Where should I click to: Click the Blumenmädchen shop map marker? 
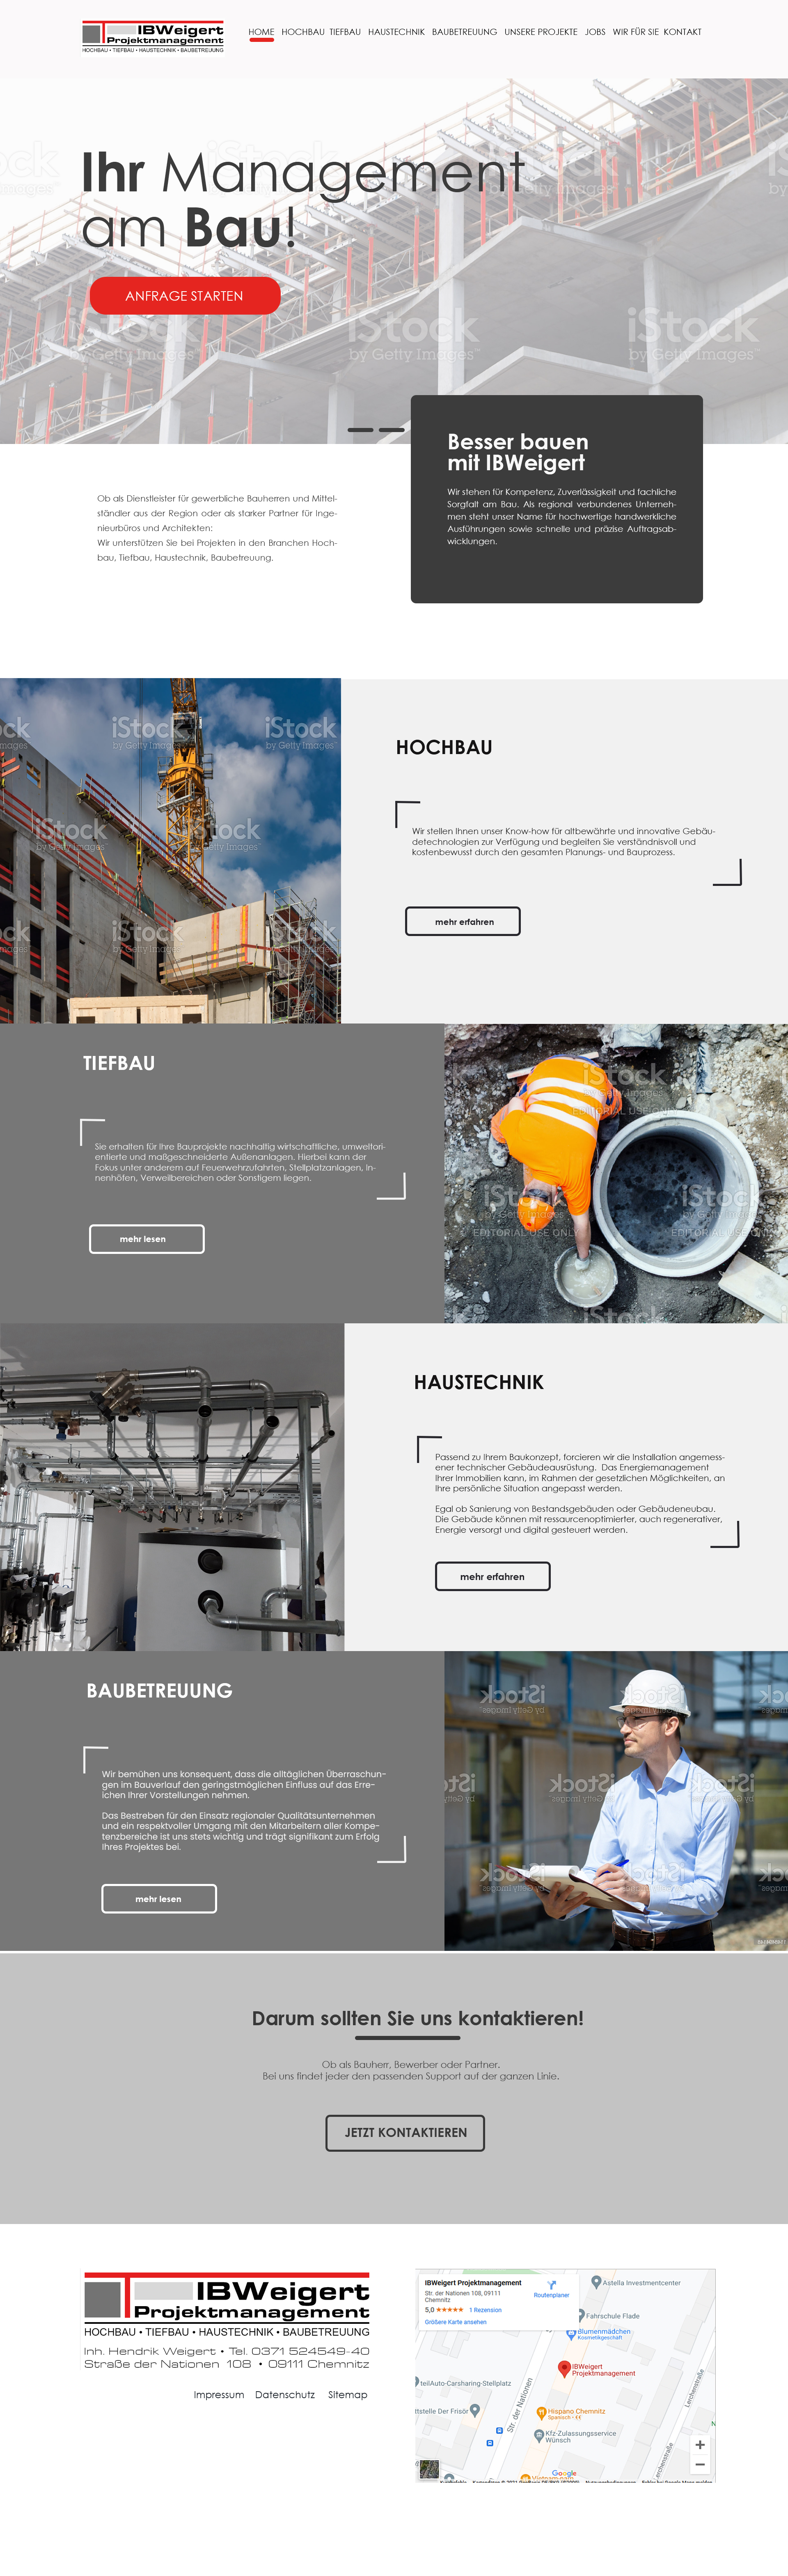571,2334
